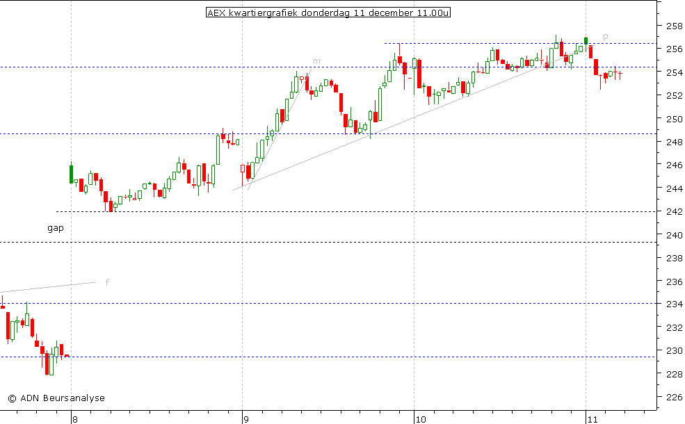This screenshot has height=424, width=685.
Task: Click the '250' price axis label
Action: click(x=675, y=120)
